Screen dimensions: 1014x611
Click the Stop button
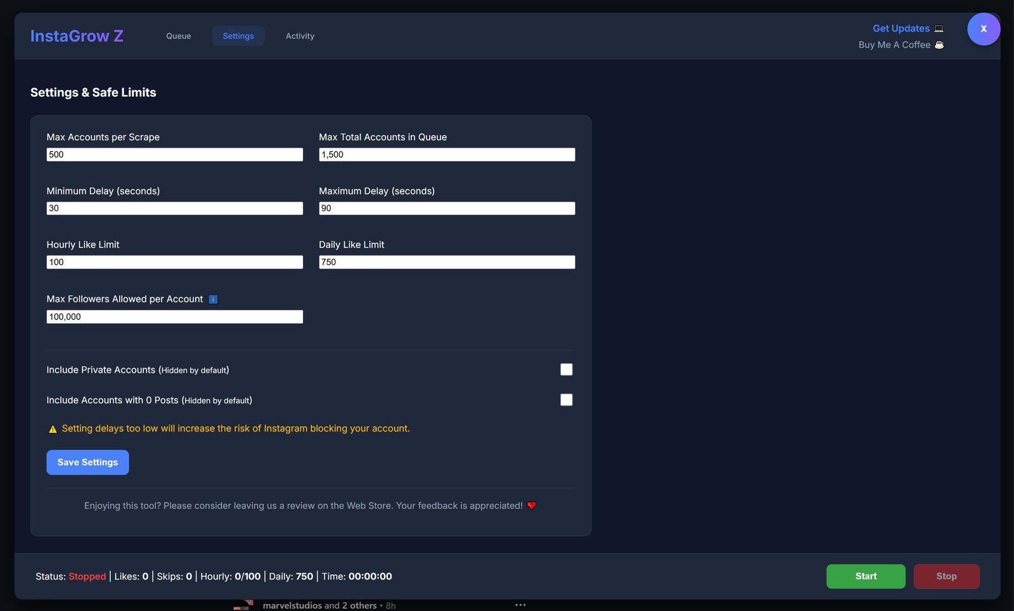click(946, 576)
